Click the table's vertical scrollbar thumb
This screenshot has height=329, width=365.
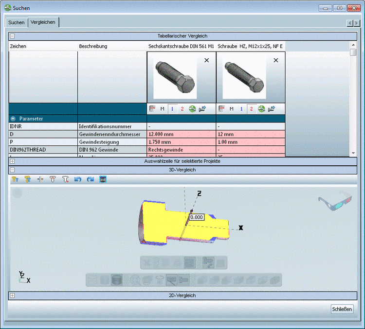[x=353, y=52]
